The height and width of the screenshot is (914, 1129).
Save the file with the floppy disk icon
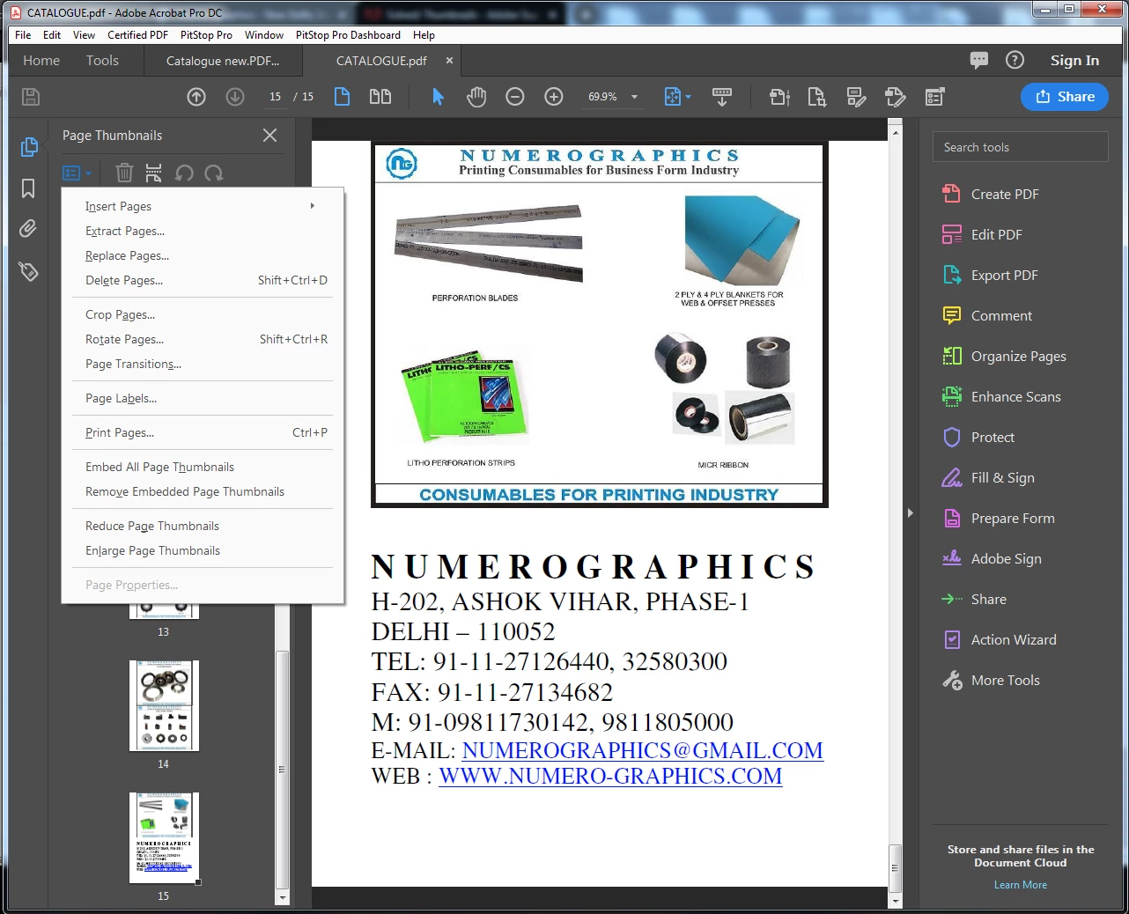pos(31,97)
